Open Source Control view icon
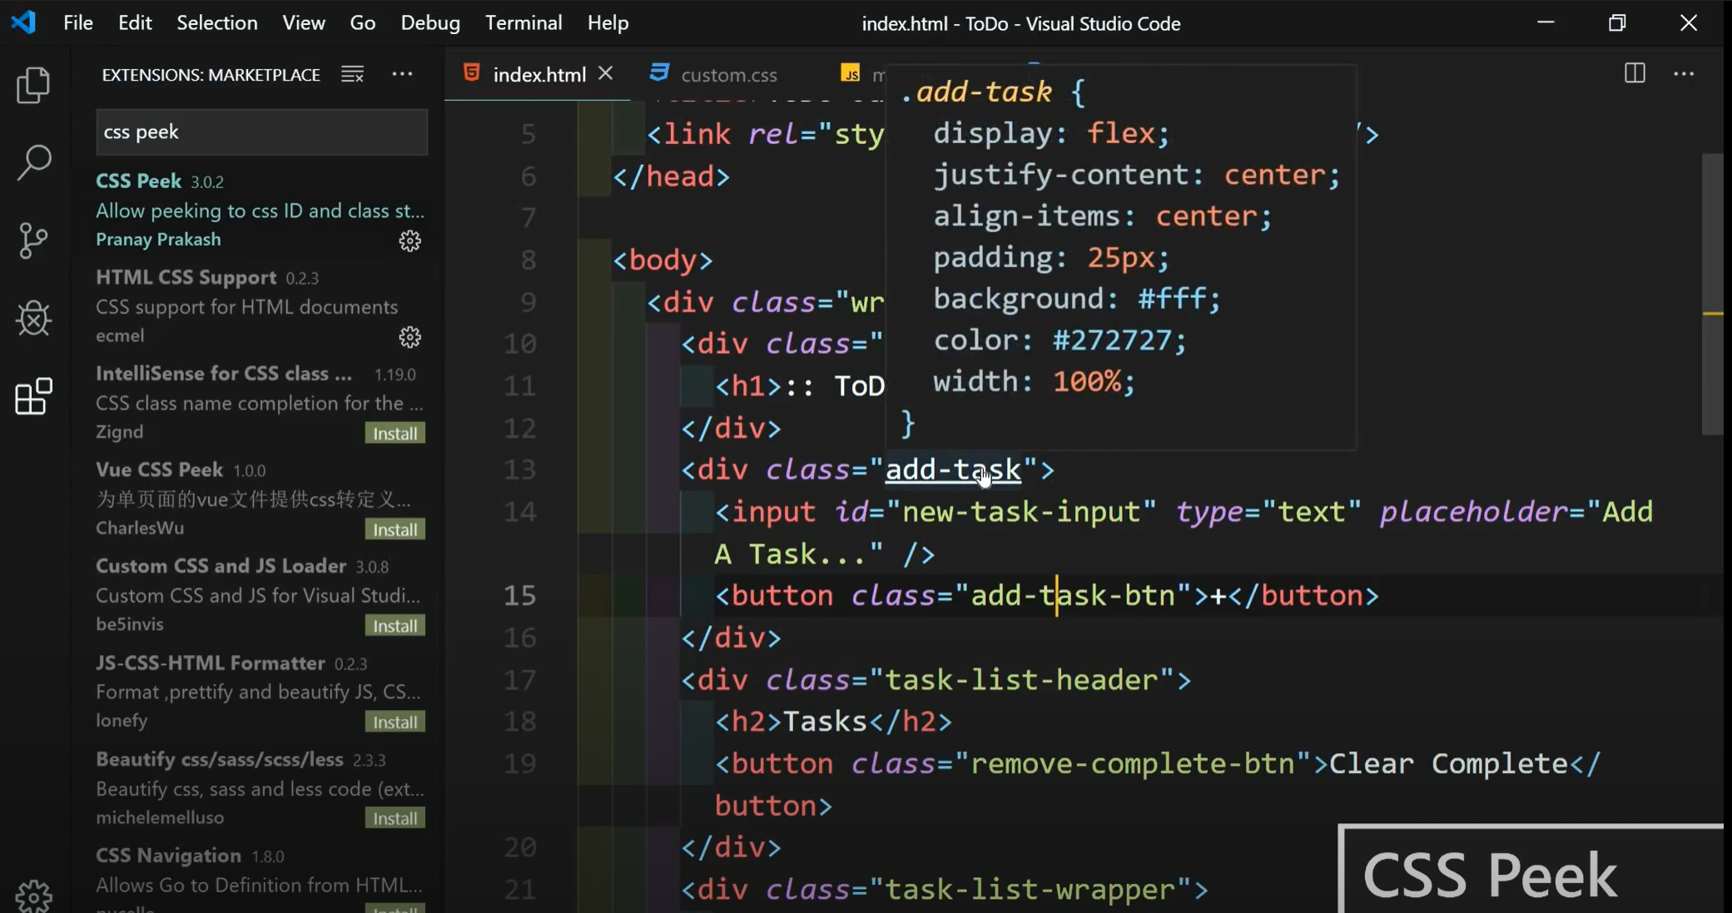Screen dimensions: 1732x913 [33, 241]
